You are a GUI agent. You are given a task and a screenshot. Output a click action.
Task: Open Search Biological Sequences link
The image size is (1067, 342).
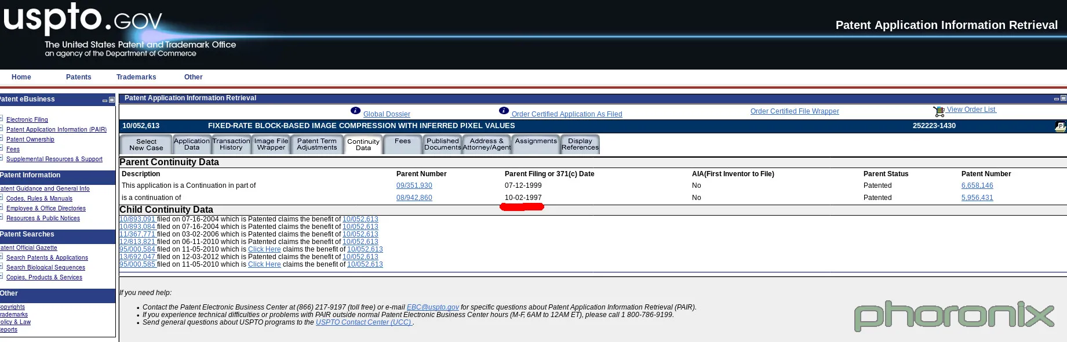point(46,268)
